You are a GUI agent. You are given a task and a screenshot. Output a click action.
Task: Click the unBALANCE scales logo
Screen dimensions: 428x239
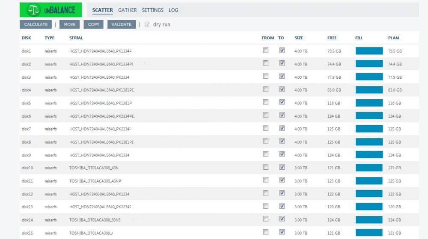[51, 10]
